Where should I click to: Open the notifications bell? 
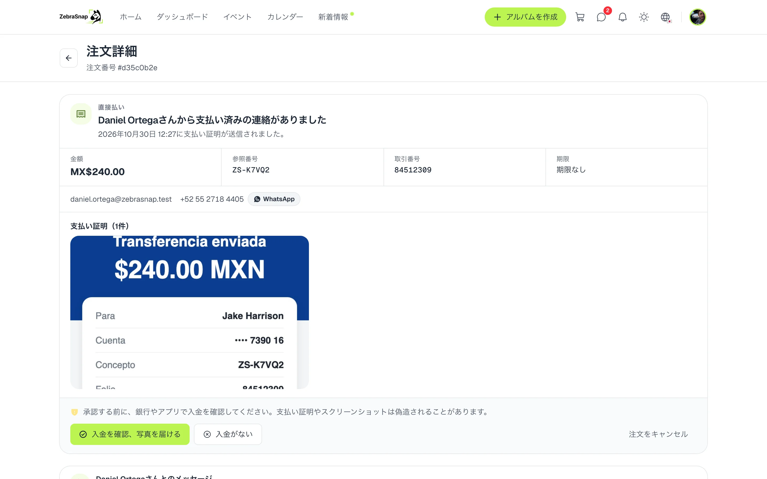coord(622,17)
